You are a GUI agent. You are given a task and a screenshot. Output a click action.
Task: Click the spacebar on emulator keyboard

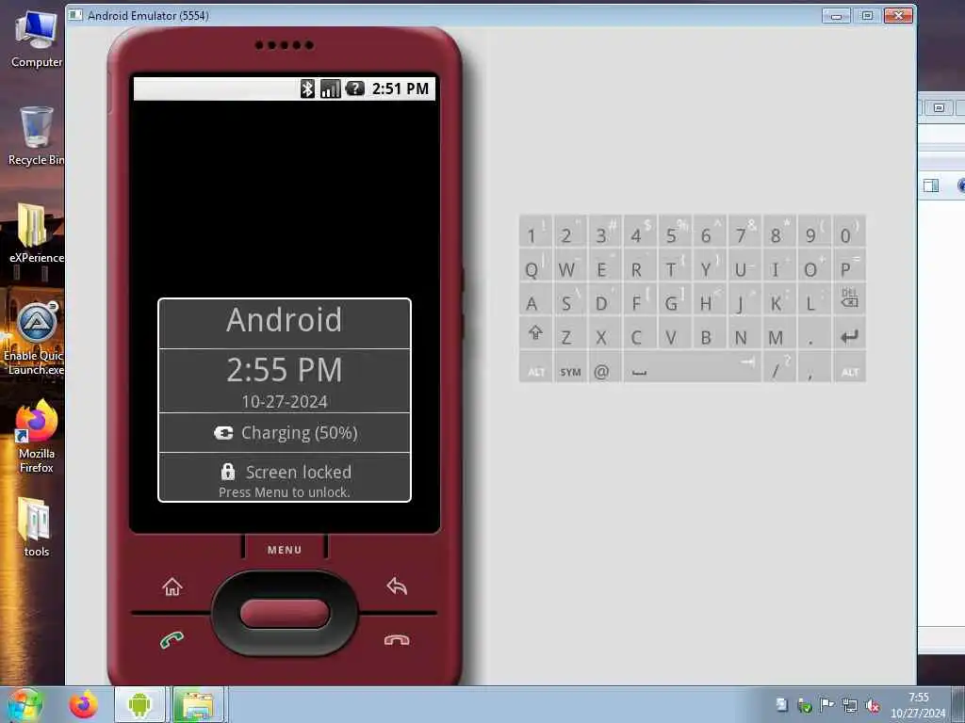(693, 368)
